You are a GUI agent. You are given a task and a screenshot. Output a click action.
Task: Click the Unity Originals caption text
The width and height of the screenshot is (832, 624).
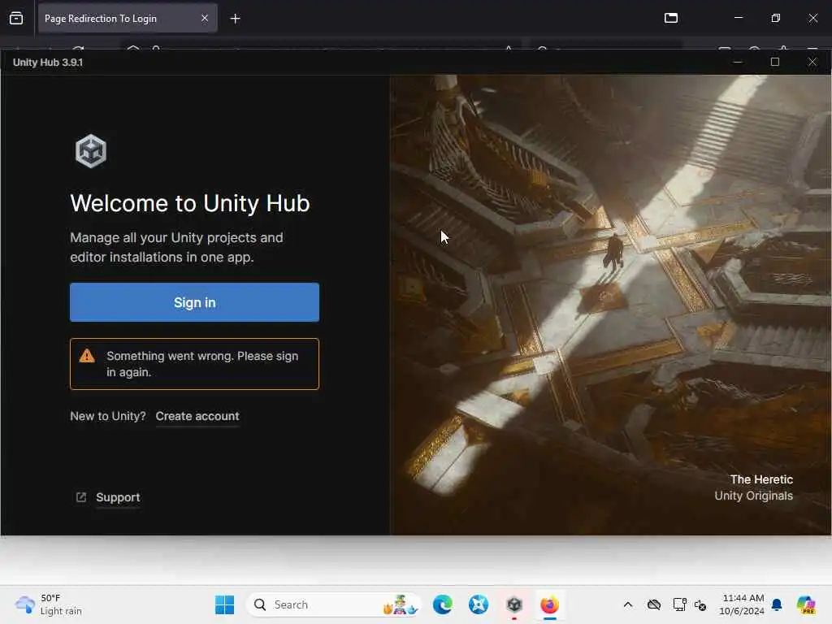coord(753,496)
